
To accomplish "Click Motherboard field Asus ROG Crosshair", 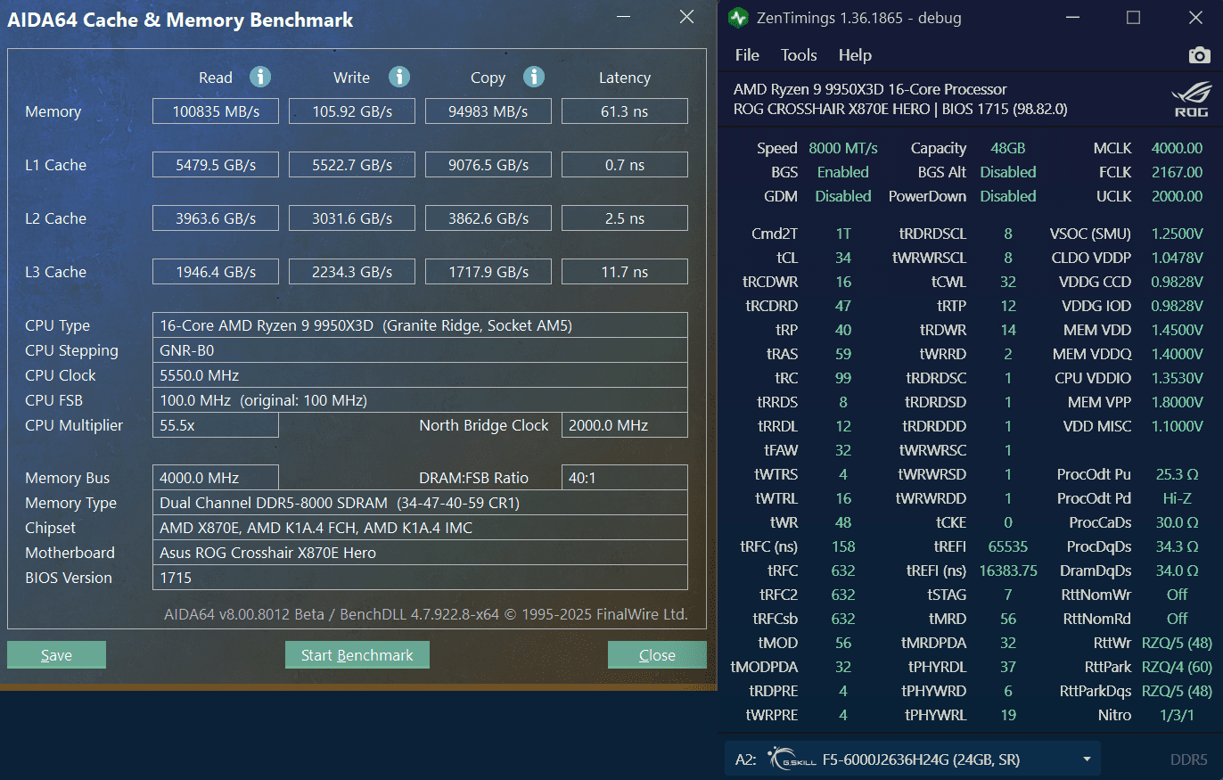I will (x=420, y=553).
